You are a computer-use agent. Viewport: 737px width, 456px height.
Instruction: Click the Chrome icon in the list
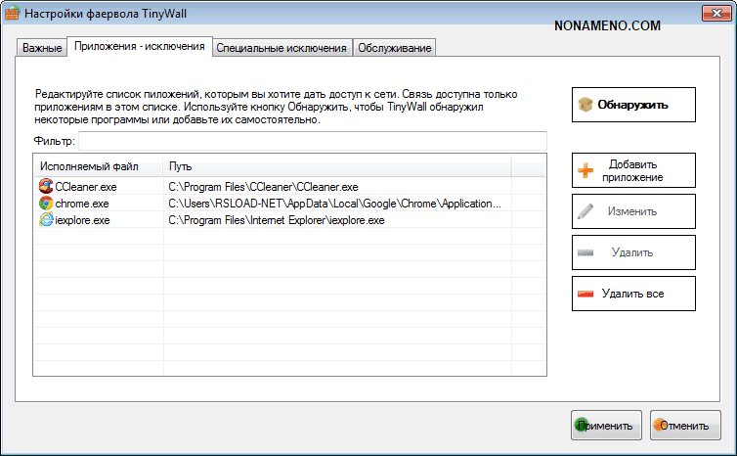[x=45, y=204]
